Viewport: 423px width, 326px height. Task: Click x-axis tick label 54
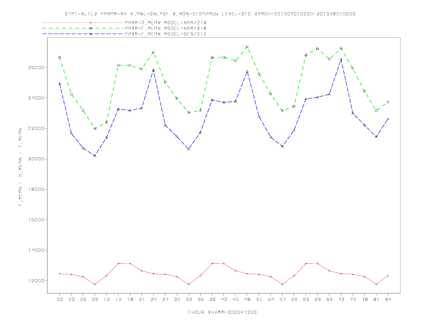(x=271, y=299)
